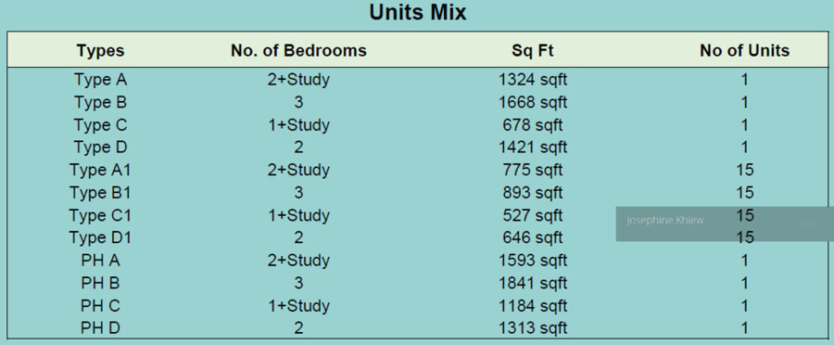The width and height of the screenshot is (834, 345).
Task: Select the Types column header
Action: tap(100, 51)
